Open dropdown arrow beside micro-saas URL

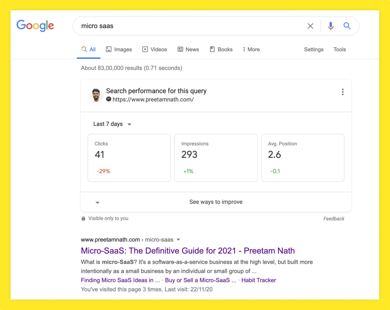(178, 240)
